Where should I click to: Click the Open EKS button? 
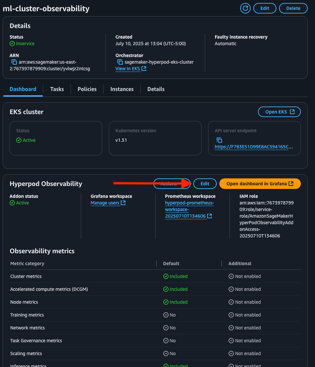pos(279,112)
